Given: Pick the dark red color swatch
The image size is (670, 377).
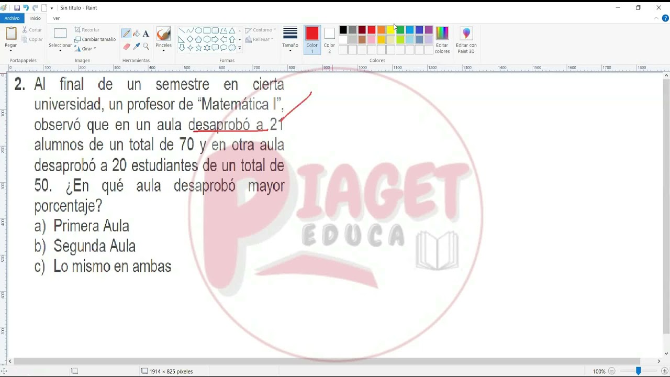Looking at the screenshot, I should [x=362, y=30].
